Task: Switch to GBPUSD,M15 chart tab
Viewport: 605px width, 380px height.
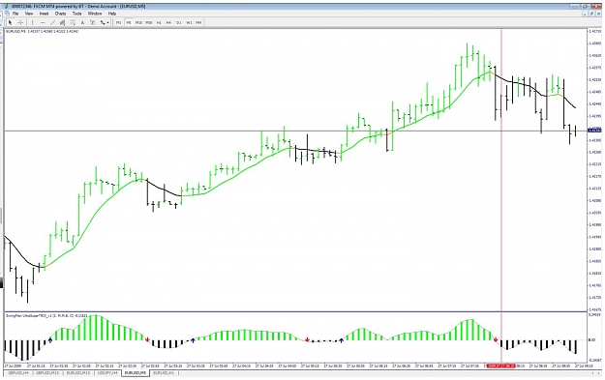Action: tap(47, 373)
